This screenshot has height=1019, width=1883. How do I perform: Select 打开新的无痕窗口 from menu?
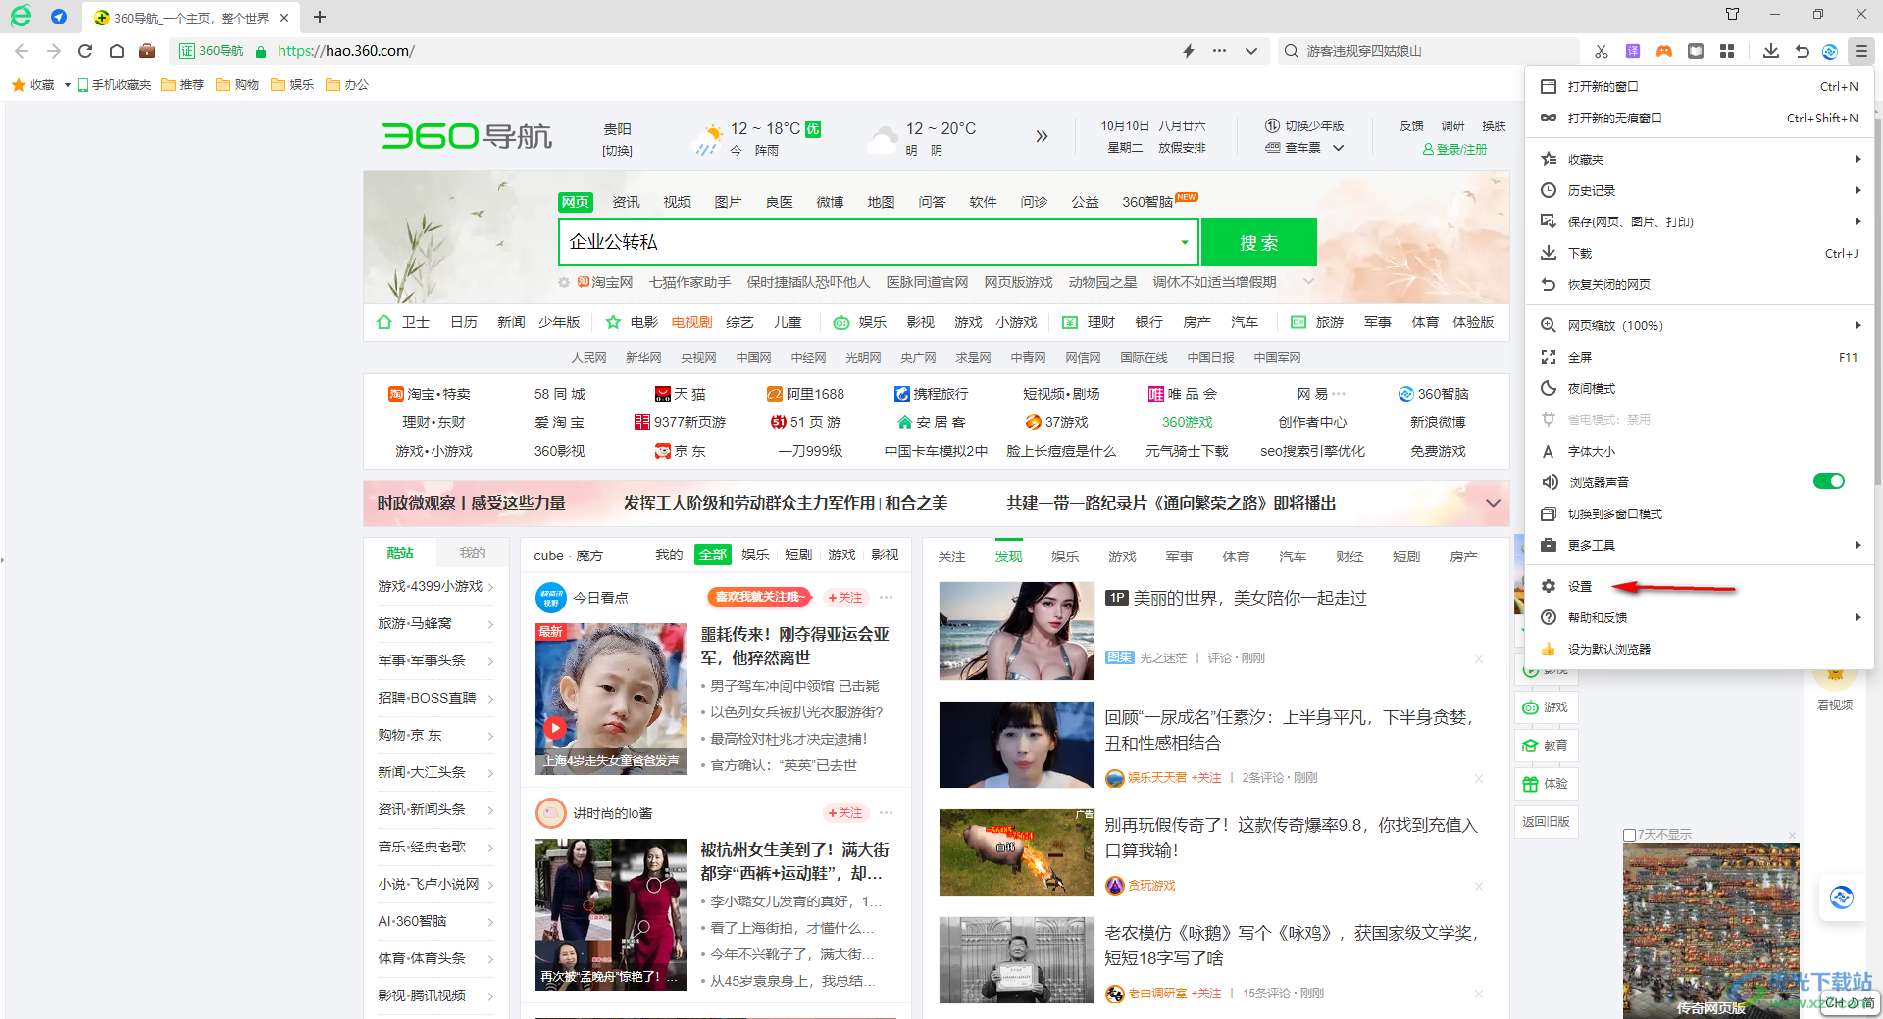1699,118
